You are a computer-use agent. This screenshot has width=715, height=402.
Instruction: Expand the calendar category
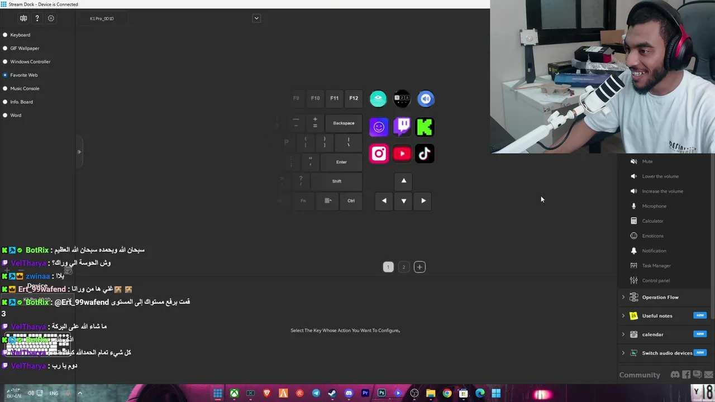[x=623, y=334]
